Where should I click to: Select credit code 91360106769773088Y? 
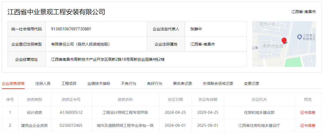[71, 29]
